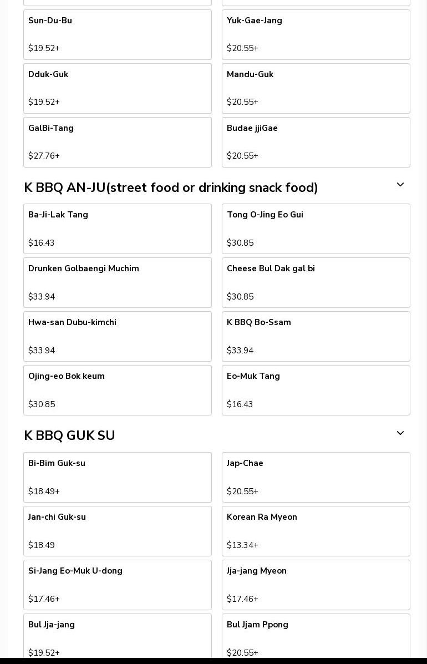Image resolution: width=427 pixels, height=664 pixels.
Task: Open Mandu-Guk item details
Action: coord(316,88)
